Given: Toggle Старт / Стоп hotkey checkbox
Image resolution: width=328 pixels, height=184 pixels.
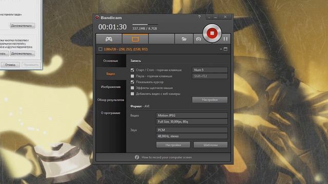Looking at the screenshot, I should point(132,70).
